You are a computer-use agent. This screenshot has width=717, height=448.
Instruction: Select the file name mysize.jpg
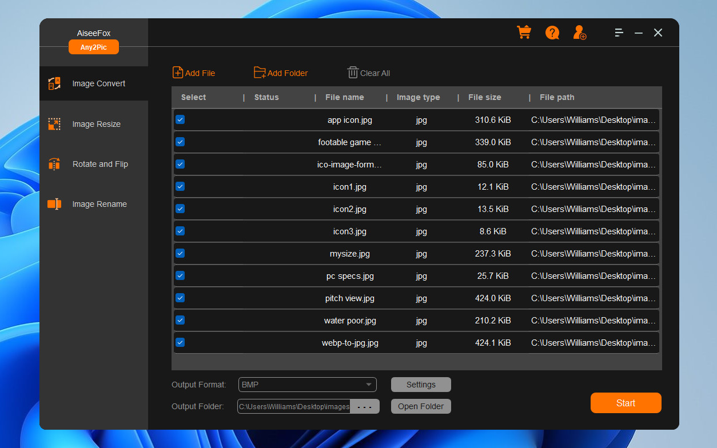[350, 254]
